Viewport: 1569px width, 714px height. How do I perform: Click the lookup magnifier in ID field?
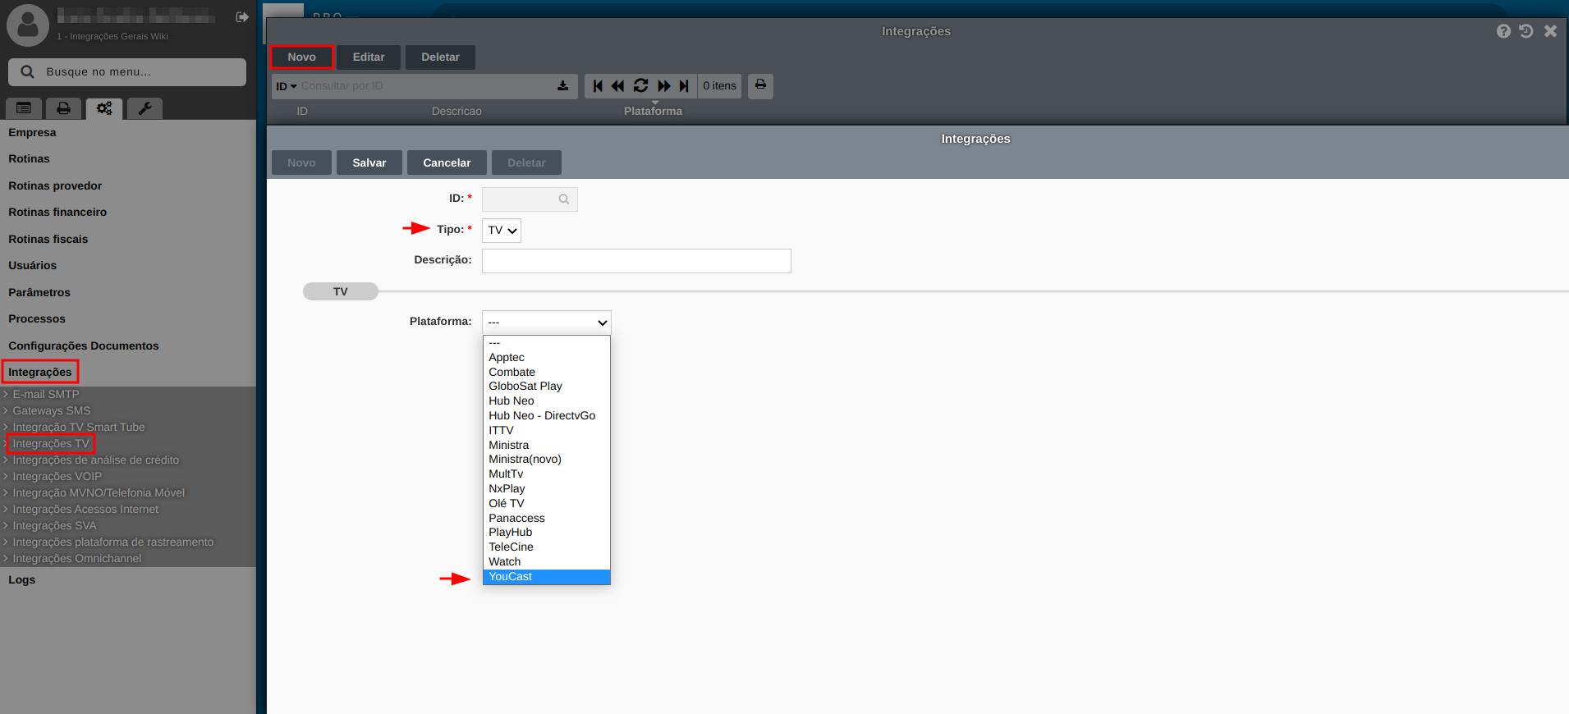[564, 199]
